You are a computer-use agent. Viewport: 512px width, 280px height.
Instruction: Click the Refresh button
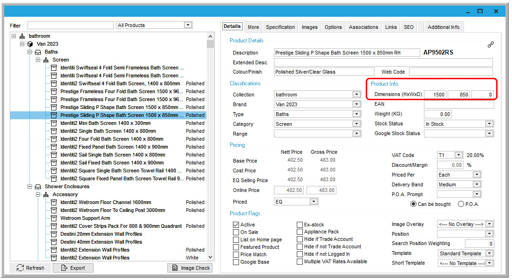30,268
